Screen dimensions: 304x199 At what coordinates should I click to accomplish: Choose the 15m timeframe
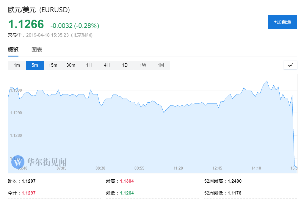(x=53, y=65)
